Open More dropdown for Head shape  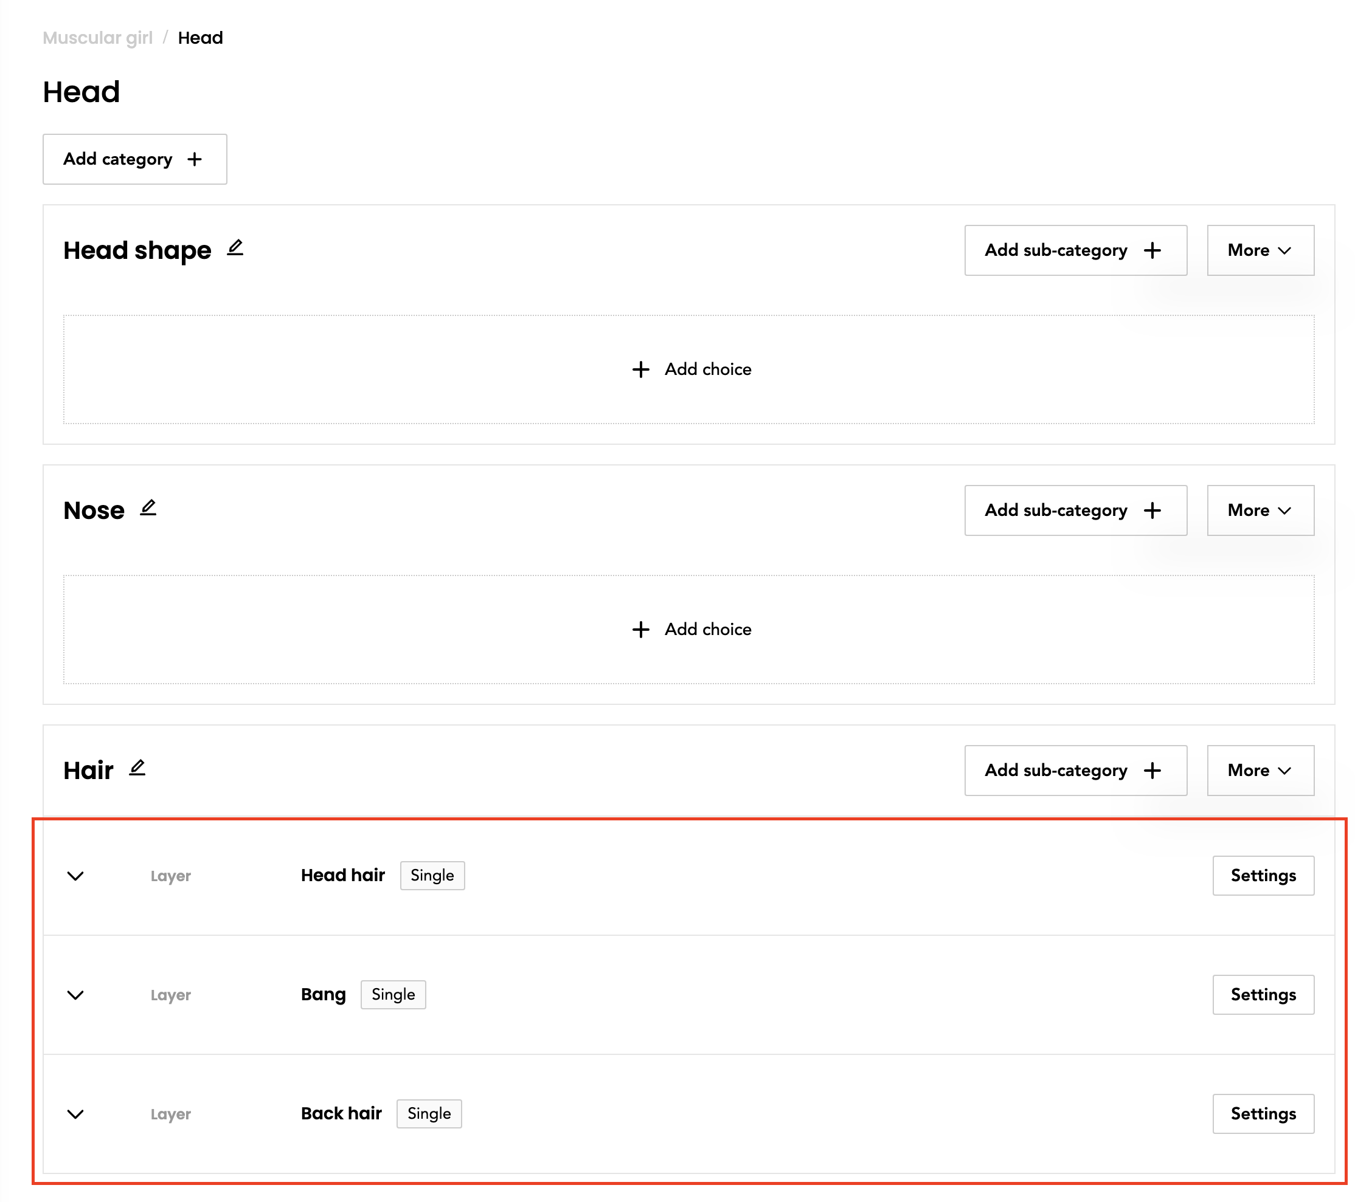[1260, 250]
